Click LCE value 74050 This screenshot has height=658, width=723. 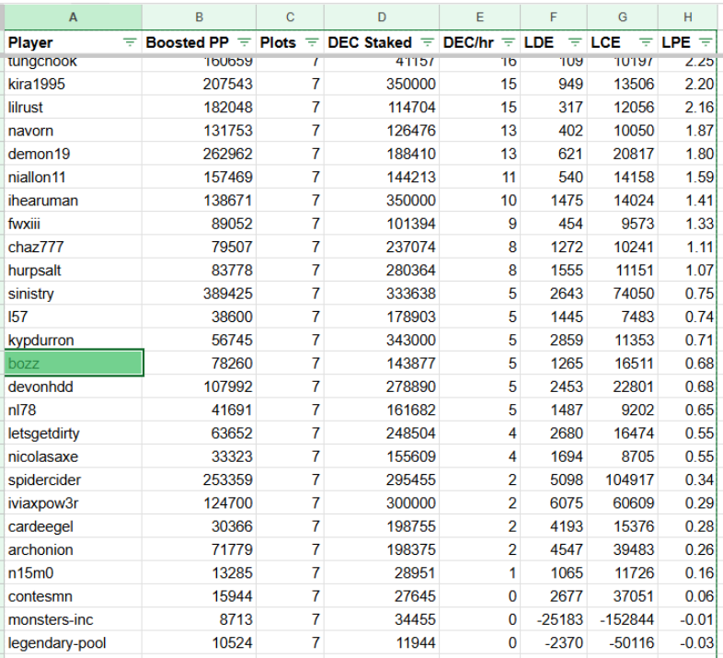tap(634, 294)
